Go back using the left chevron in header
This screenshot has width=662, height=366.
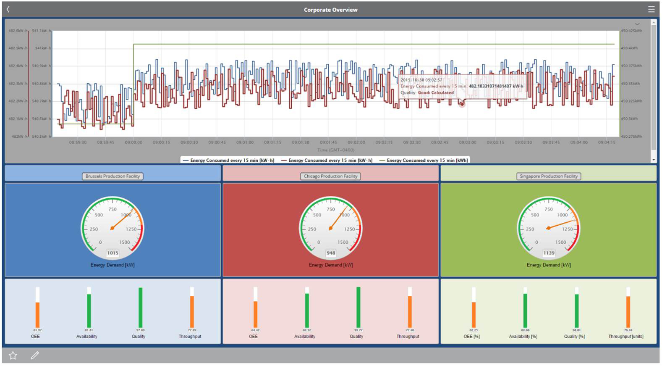pyautogui.click(x=8, y=9)
